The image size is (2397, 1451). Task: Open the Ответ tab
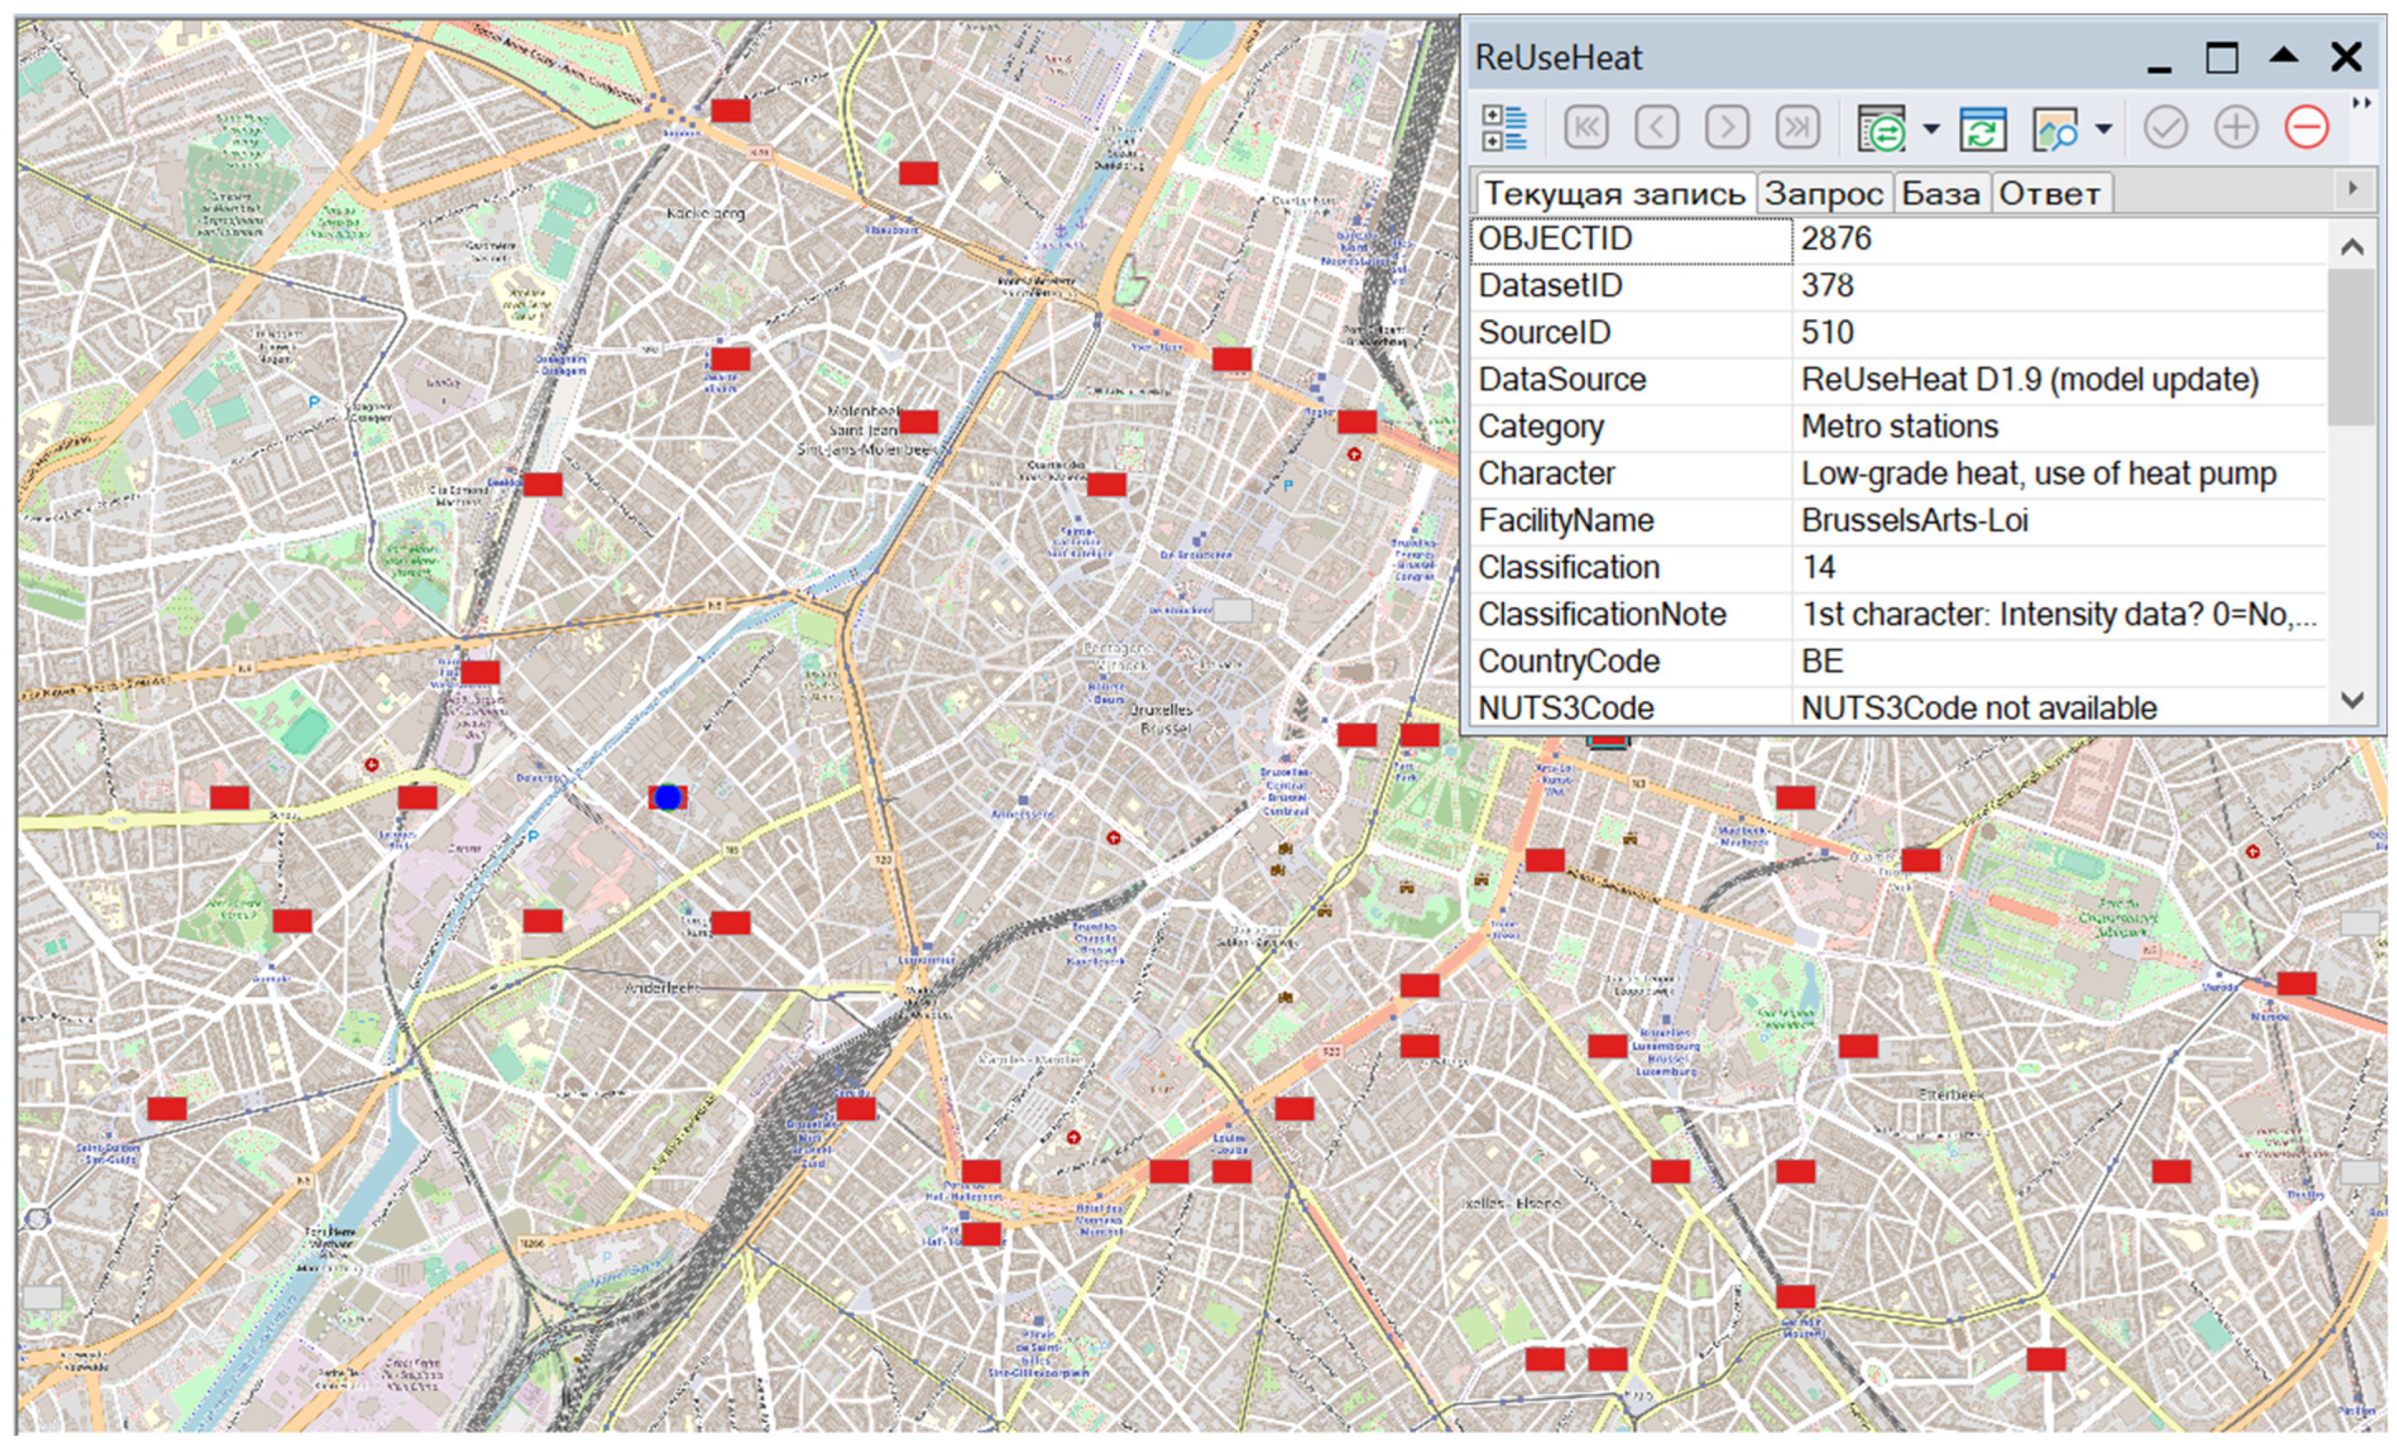point(2048,194)
